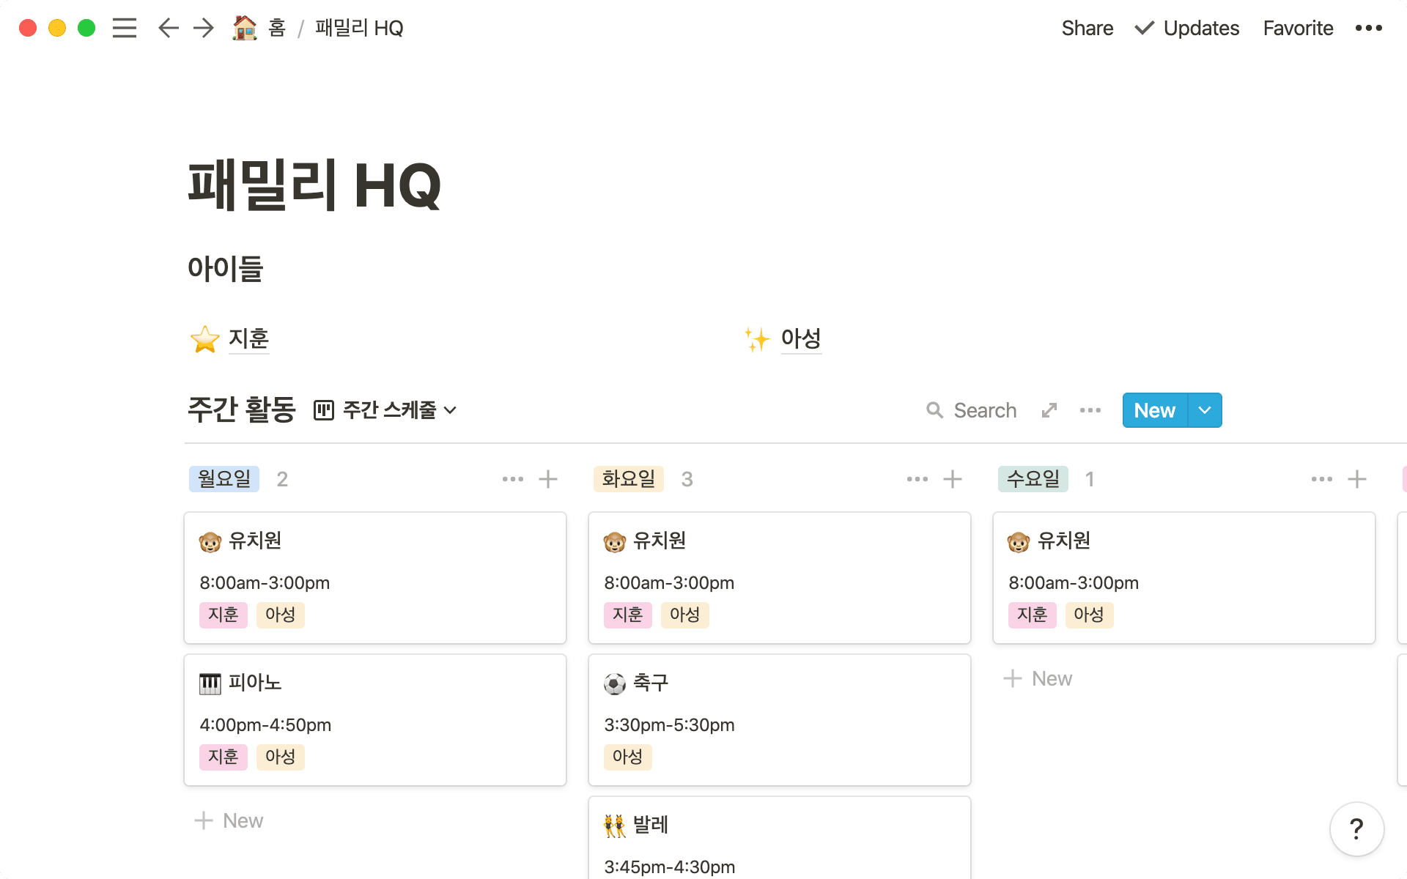This screenshot has width=1407, height=879.
Task: Mark page as Favorite
Action: coord(1298,28)
